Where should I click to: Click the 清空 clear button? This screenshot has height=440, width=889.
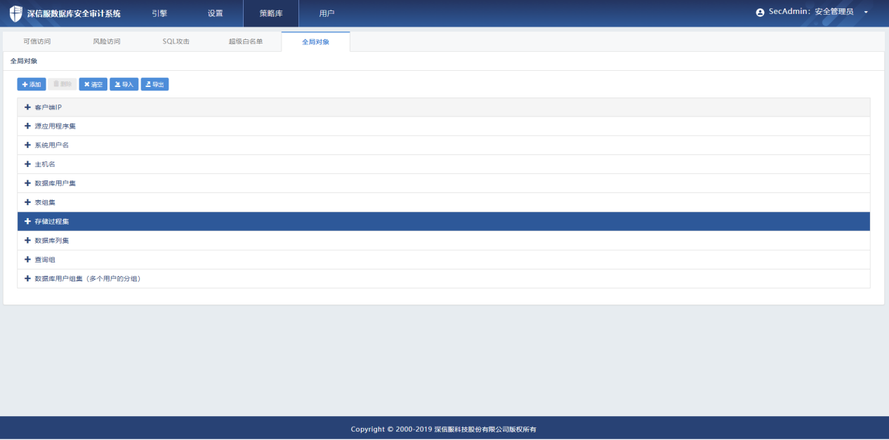93,84
